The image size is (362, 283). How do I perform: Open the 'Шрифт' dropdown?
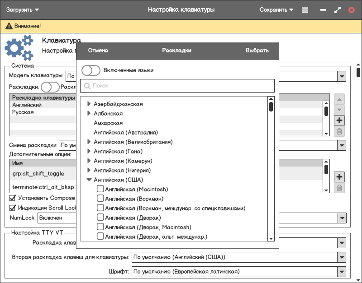342,272
